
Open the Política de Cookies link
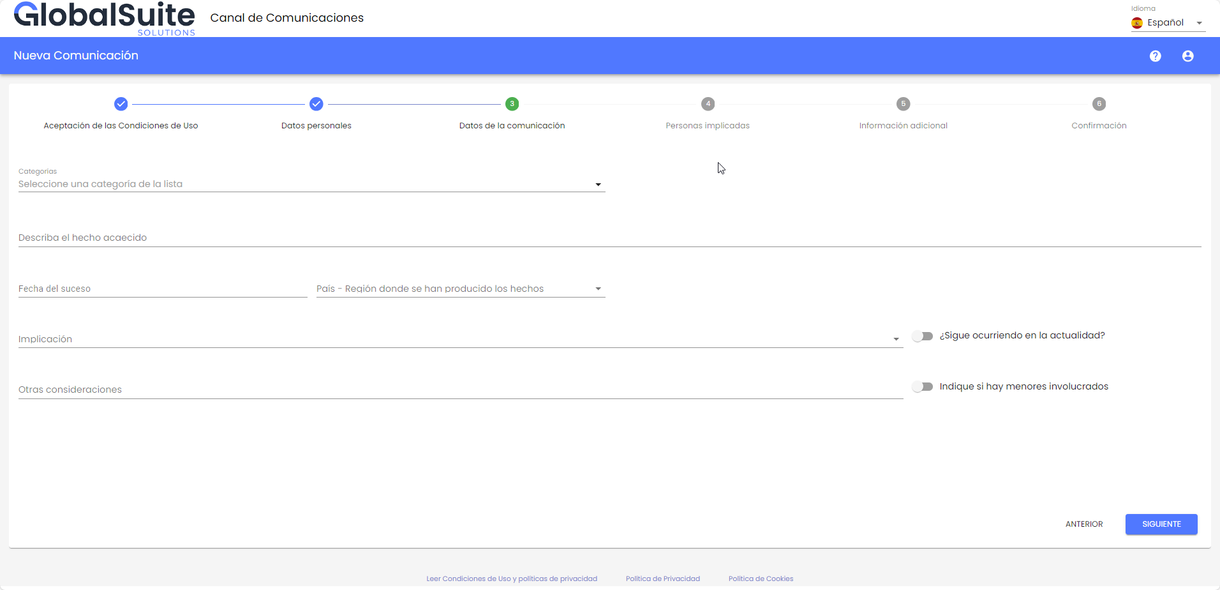pyautogui.click(x=761, y=579)
